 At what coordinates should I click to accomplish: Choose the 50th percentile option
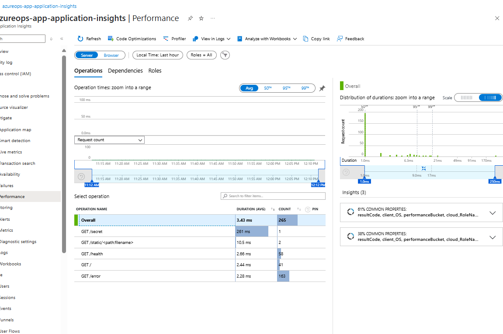pos(267,88)
